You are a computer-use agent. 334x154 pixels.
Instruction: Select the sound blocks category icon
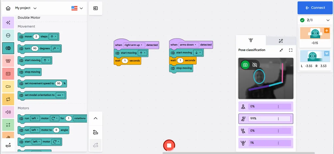click(x=8, y=112)
